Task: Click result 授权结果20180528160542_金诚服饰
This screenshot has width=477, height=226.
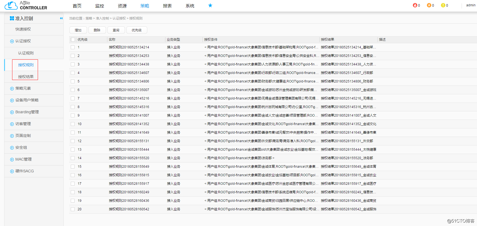Action: tap(349, 209)
